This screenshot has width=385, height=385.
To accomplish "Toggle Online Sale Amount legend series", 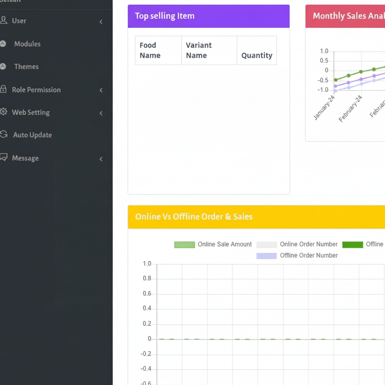I will 213,244.
